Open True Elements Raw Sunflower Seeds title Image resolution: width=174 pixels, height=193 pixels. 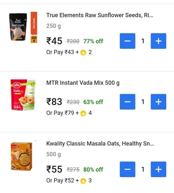tap(99, 15)
